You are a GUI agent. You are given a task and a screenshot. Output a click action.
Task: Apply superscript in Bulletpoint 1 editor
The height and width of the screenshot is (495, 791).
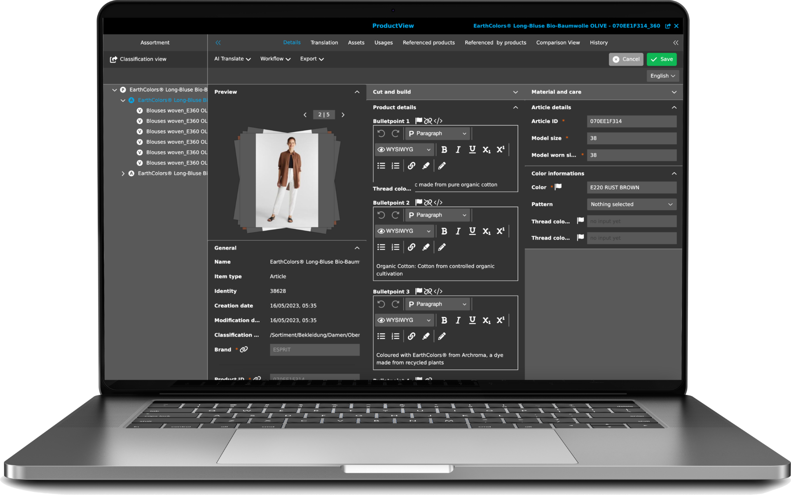(x=500, y=149)
